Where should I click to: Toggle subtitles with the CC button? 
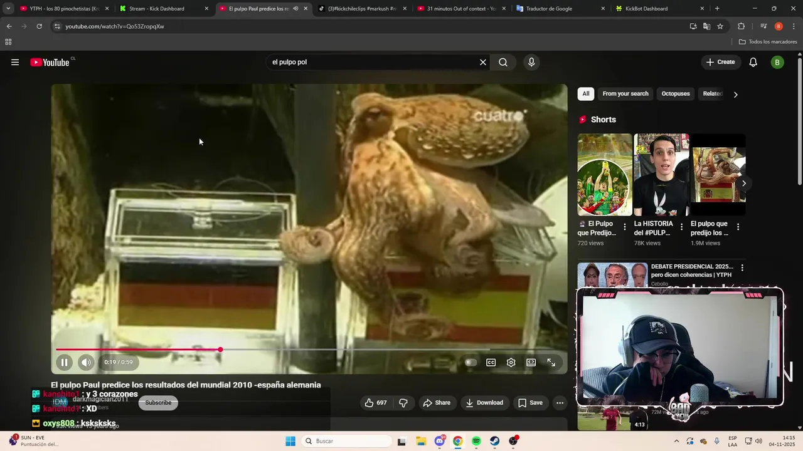click(x=491, y=362)
